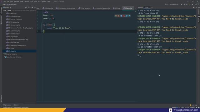Select Scratches and Consoles node
The width and height of the screenshot is (200, 112).
tap(13, 57)
